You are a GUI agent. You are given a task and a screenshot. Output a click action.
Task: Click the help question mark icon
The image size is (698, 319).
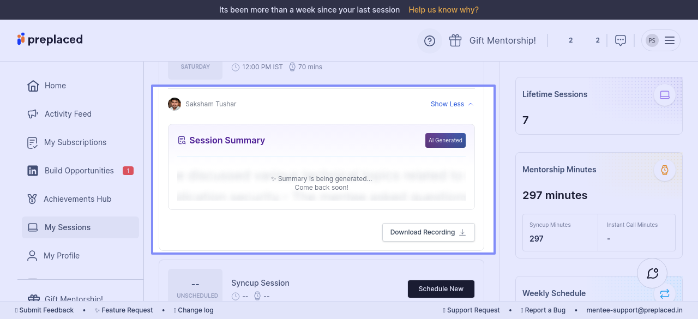click(x=430, y=41)
